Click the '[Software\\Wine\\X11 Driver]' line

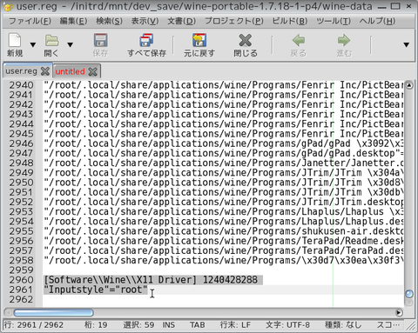click(x=151, y=280)
